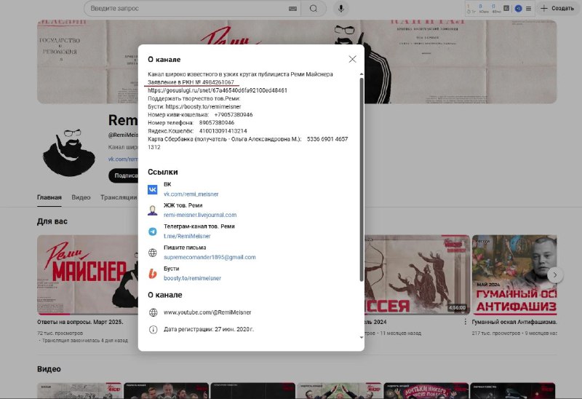Click the Ссылки heading in dialog
The height and width of the screenshot is (399, 582).
162,172
